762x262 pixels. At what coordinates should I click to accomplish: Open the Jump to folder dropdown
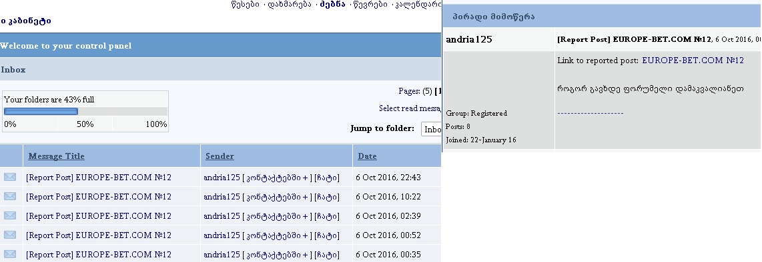[x=431, y=129]
